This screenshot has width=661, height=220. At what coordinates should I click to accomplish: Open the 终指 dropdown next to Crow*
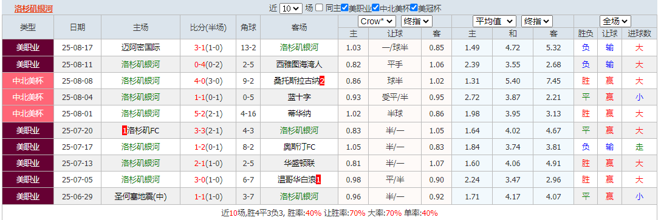click(x=417, y=21)
